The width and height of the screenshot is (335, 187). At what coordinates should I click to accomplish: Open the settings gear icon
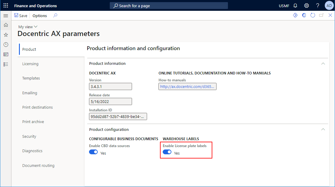(306, 5)
